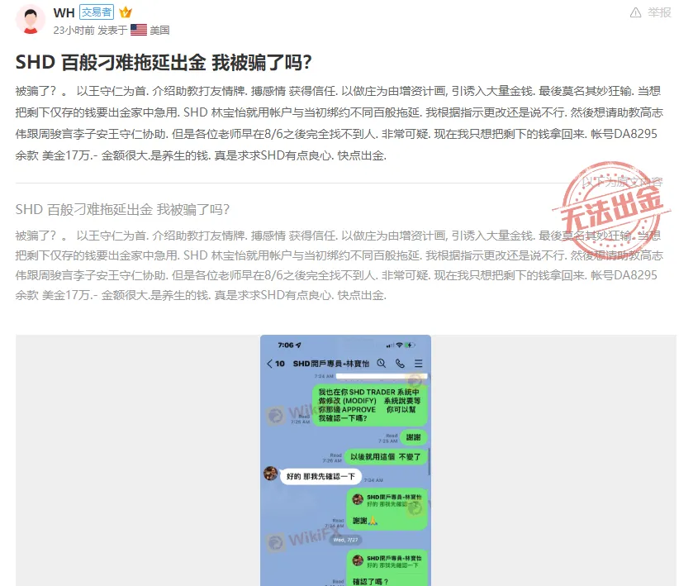Click the 交易者 badge tag
Screen dimensions: 679x586
point(97,12)
